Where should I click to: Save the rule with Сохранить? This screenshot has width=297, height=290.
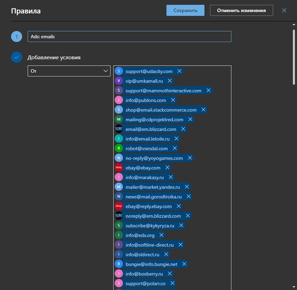[x=185, y=10]
